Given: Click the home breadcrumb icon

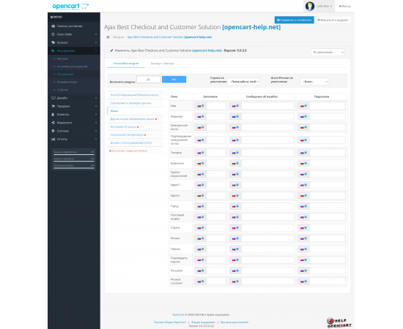Looking at the screenshot, I should (108, 37).
